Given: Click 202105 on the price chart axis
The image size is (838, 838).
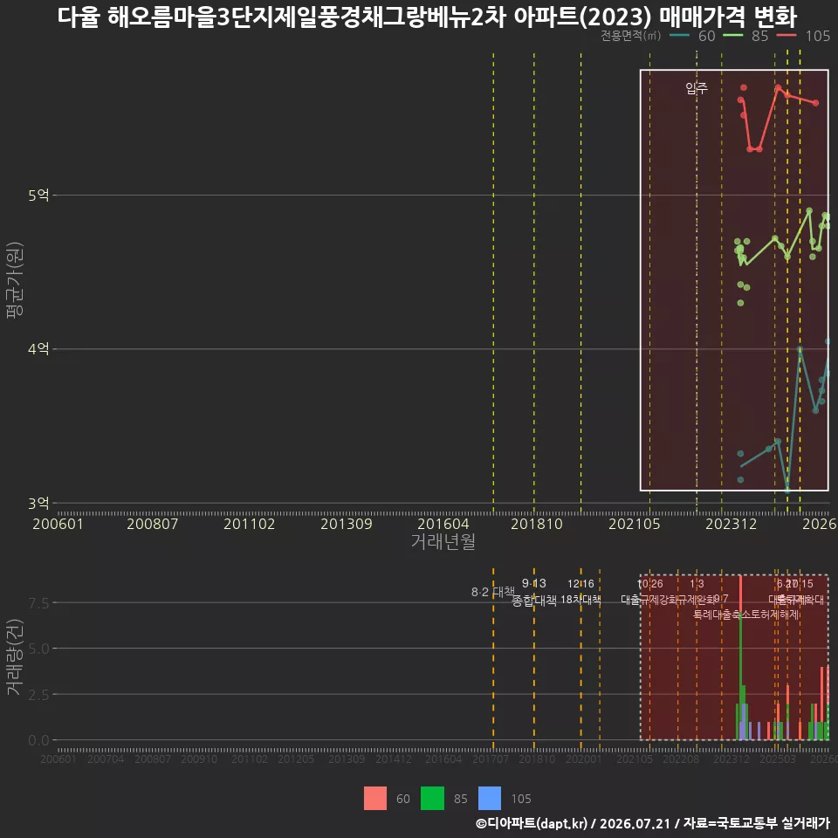Looking at the screenshot, I should point(635,524).
